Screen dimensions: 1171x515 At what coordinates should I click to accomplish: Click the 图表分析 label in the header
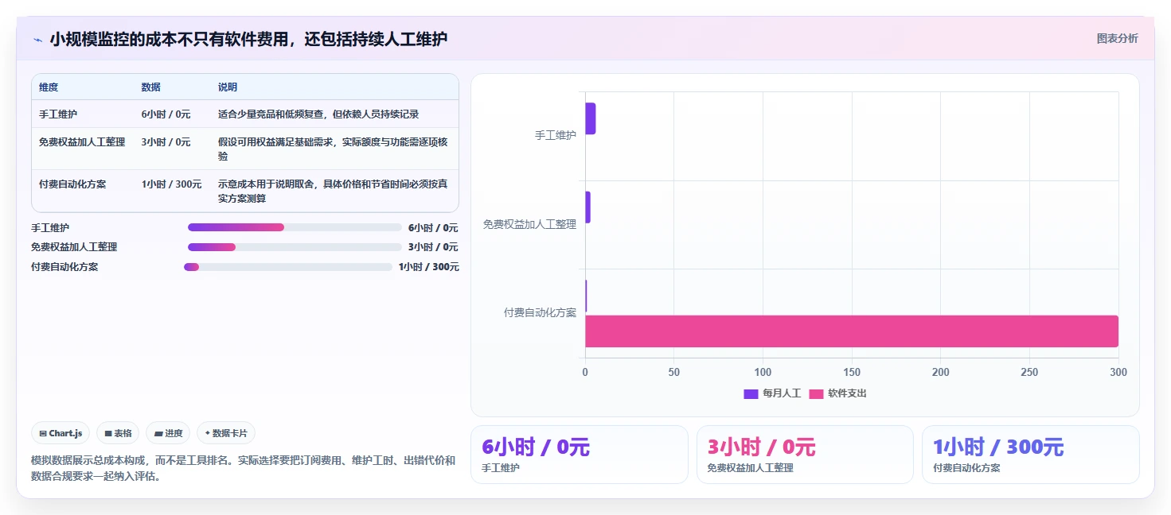pos(1117,38)
